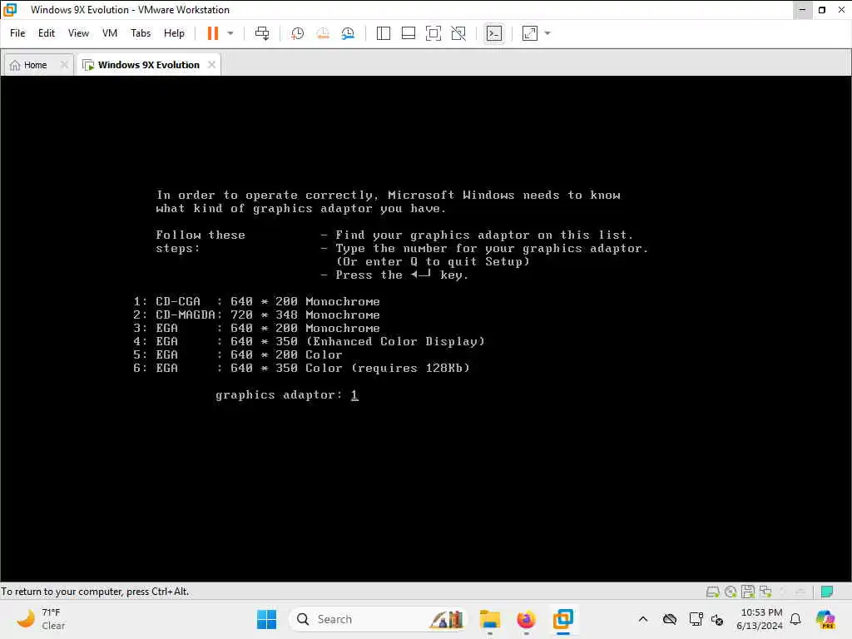The height and width of the screenshot is (639, 852).
Task: Click option 5: EGA 640 * 200 Color
Action: coord(238,354)
